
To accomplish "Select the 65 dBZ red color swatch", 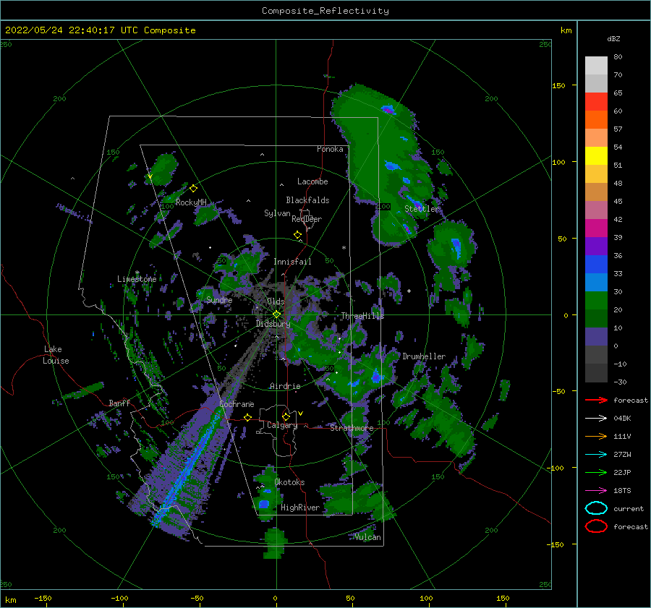I will (x=596, y=102).
